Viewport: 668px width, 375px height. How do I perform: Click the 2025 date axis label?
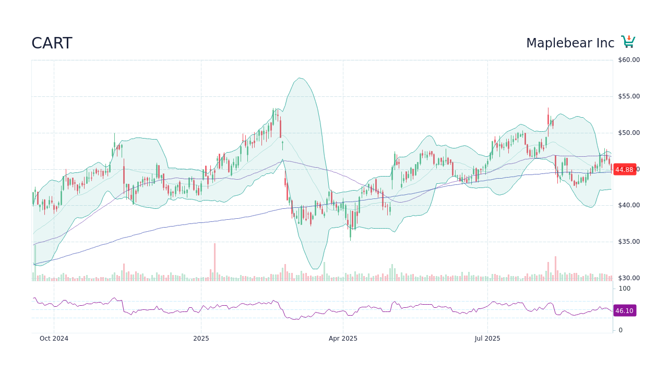pos(201,339)
